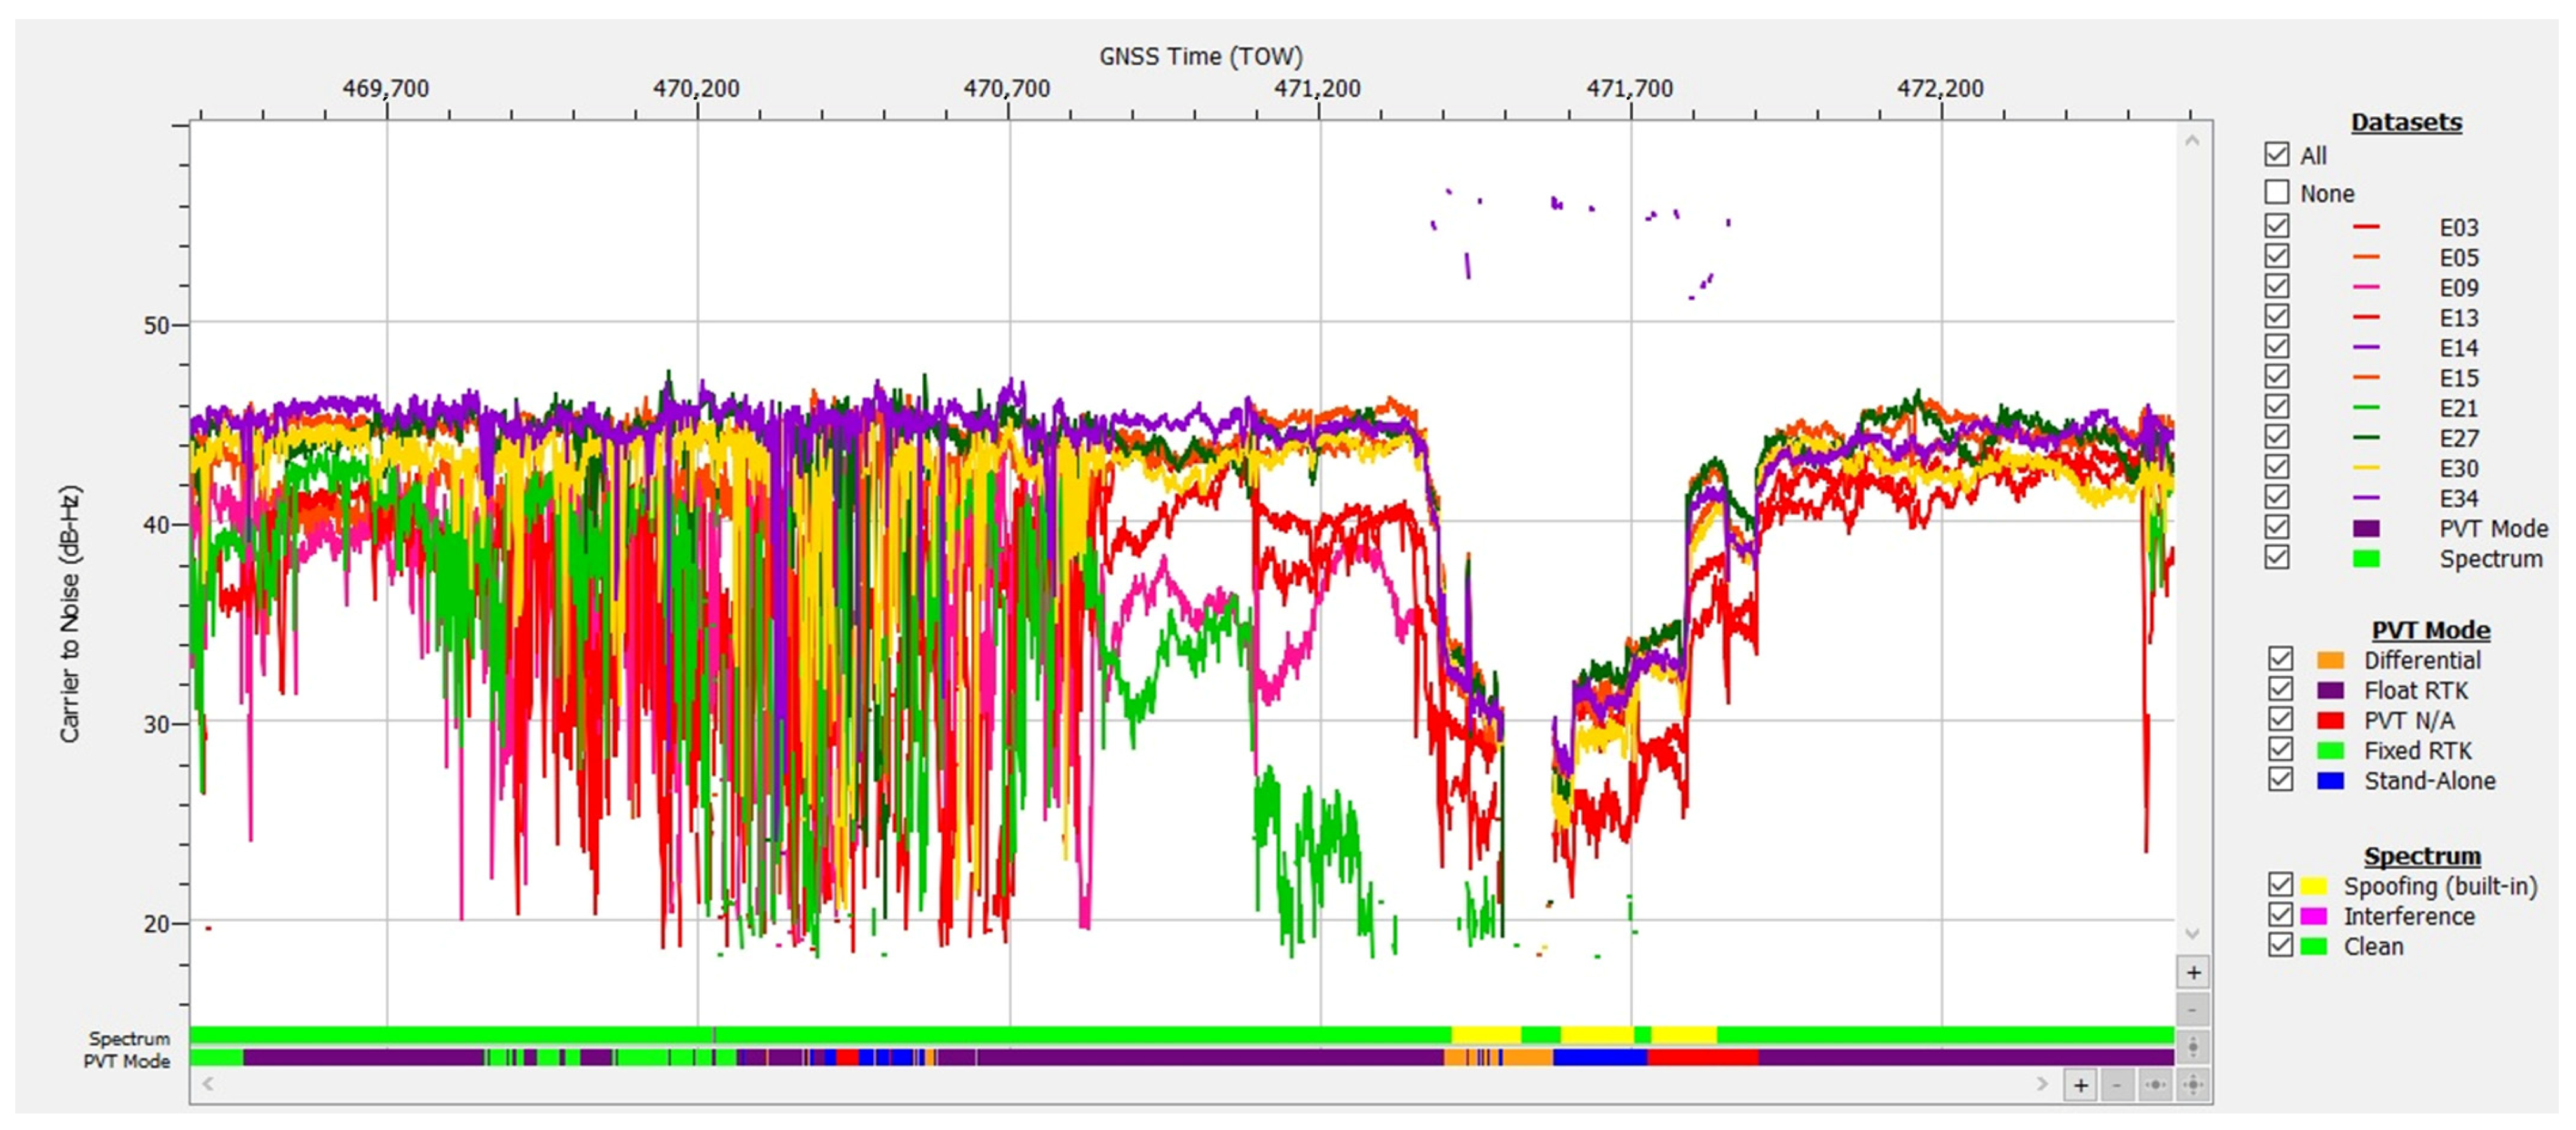This screenshot has height=1130, width=2576.
Task: Click the PVT Mode timeline bar
Action: 1180,1058
